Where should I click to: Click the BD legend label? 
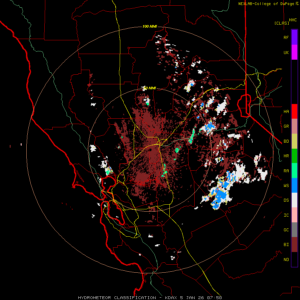(x=286, y=141)
